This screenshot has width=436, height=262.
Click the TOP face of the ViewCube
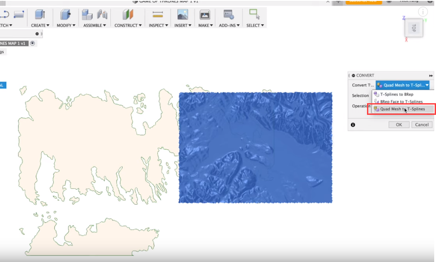pos(414,28)
